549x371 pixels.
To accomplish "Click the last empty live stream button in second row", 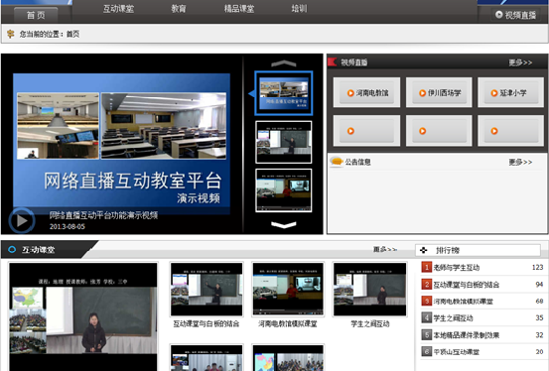I will [x=511, y=131].
